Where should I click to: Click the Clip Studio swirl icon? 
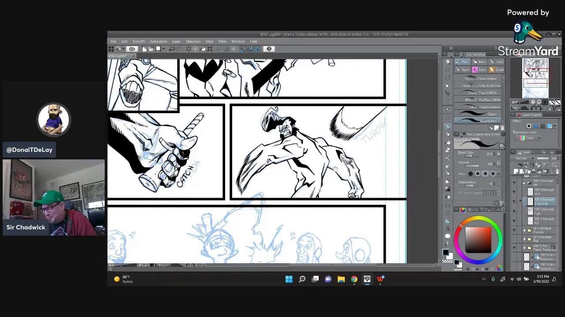(x=132, y=49)
